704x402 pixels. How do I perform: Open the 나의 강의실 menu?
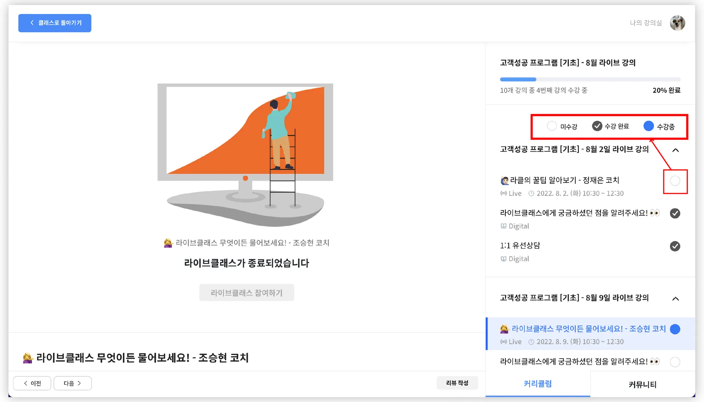point(646,23)
